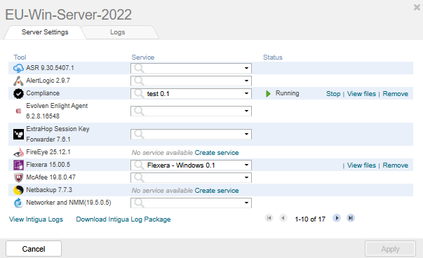The height and width of the screenshot is (258, 423).
Task: Click the McAfee shield icon
Action: pyautogui.click(x=18, y=177)
